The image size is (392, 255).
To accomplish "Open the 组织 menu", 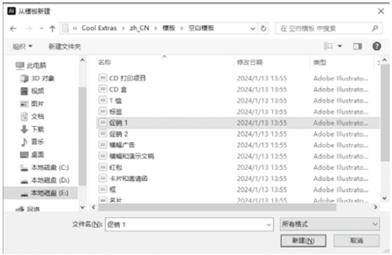I will coord(22,46).
